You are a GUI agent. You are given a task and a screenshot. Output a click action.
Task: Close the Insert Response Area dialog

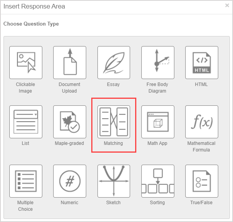pyautogui.click(x=227, y=5)
